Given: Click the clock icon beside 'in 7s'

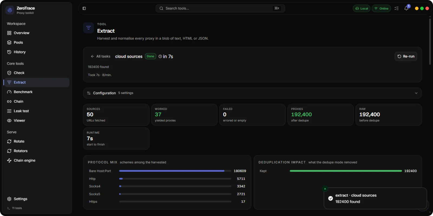Looking at the screenshot, I should 160,56.
